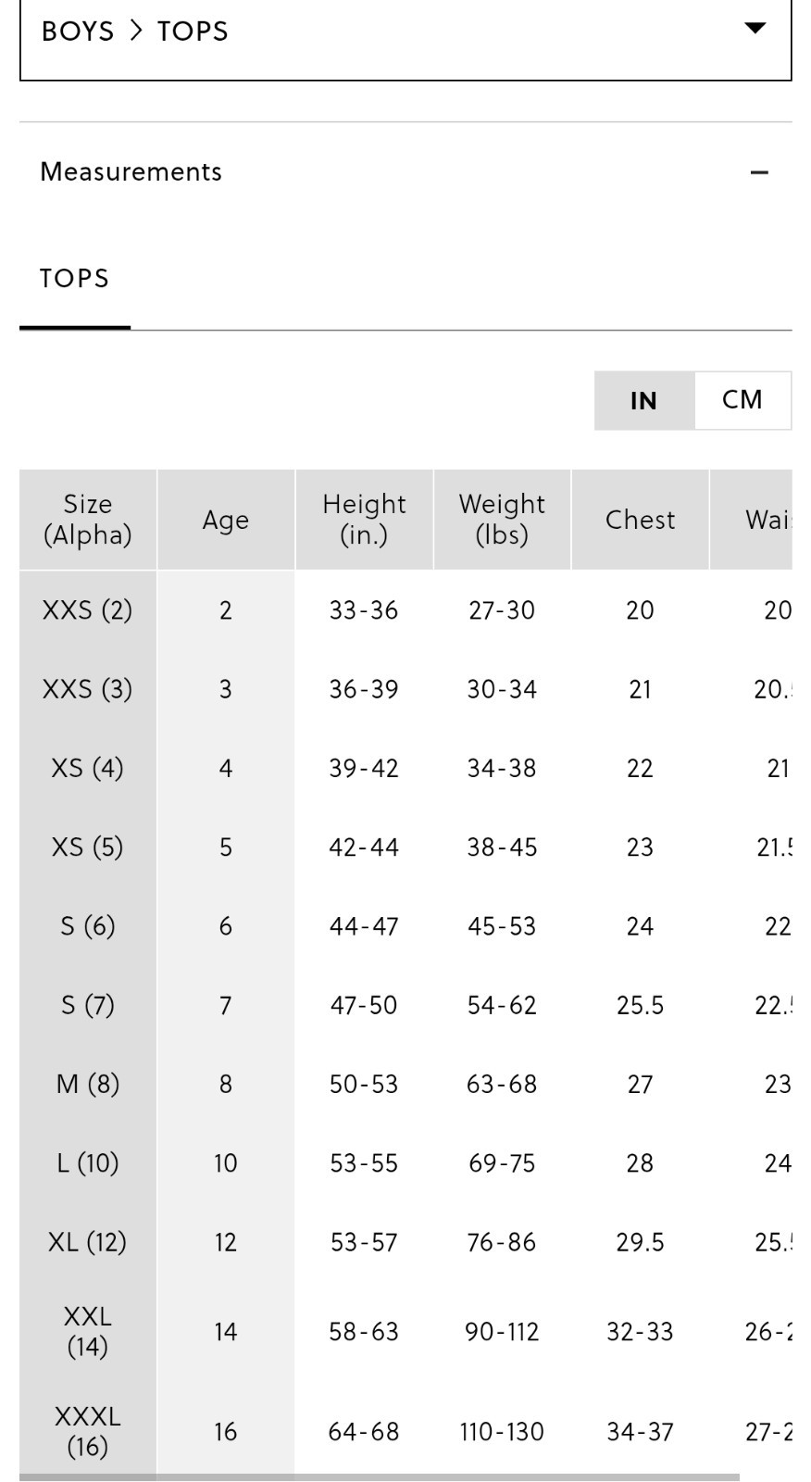Click the Age column header
Image resolution: width=811 pixels, height=1482 pixels.
226,520
